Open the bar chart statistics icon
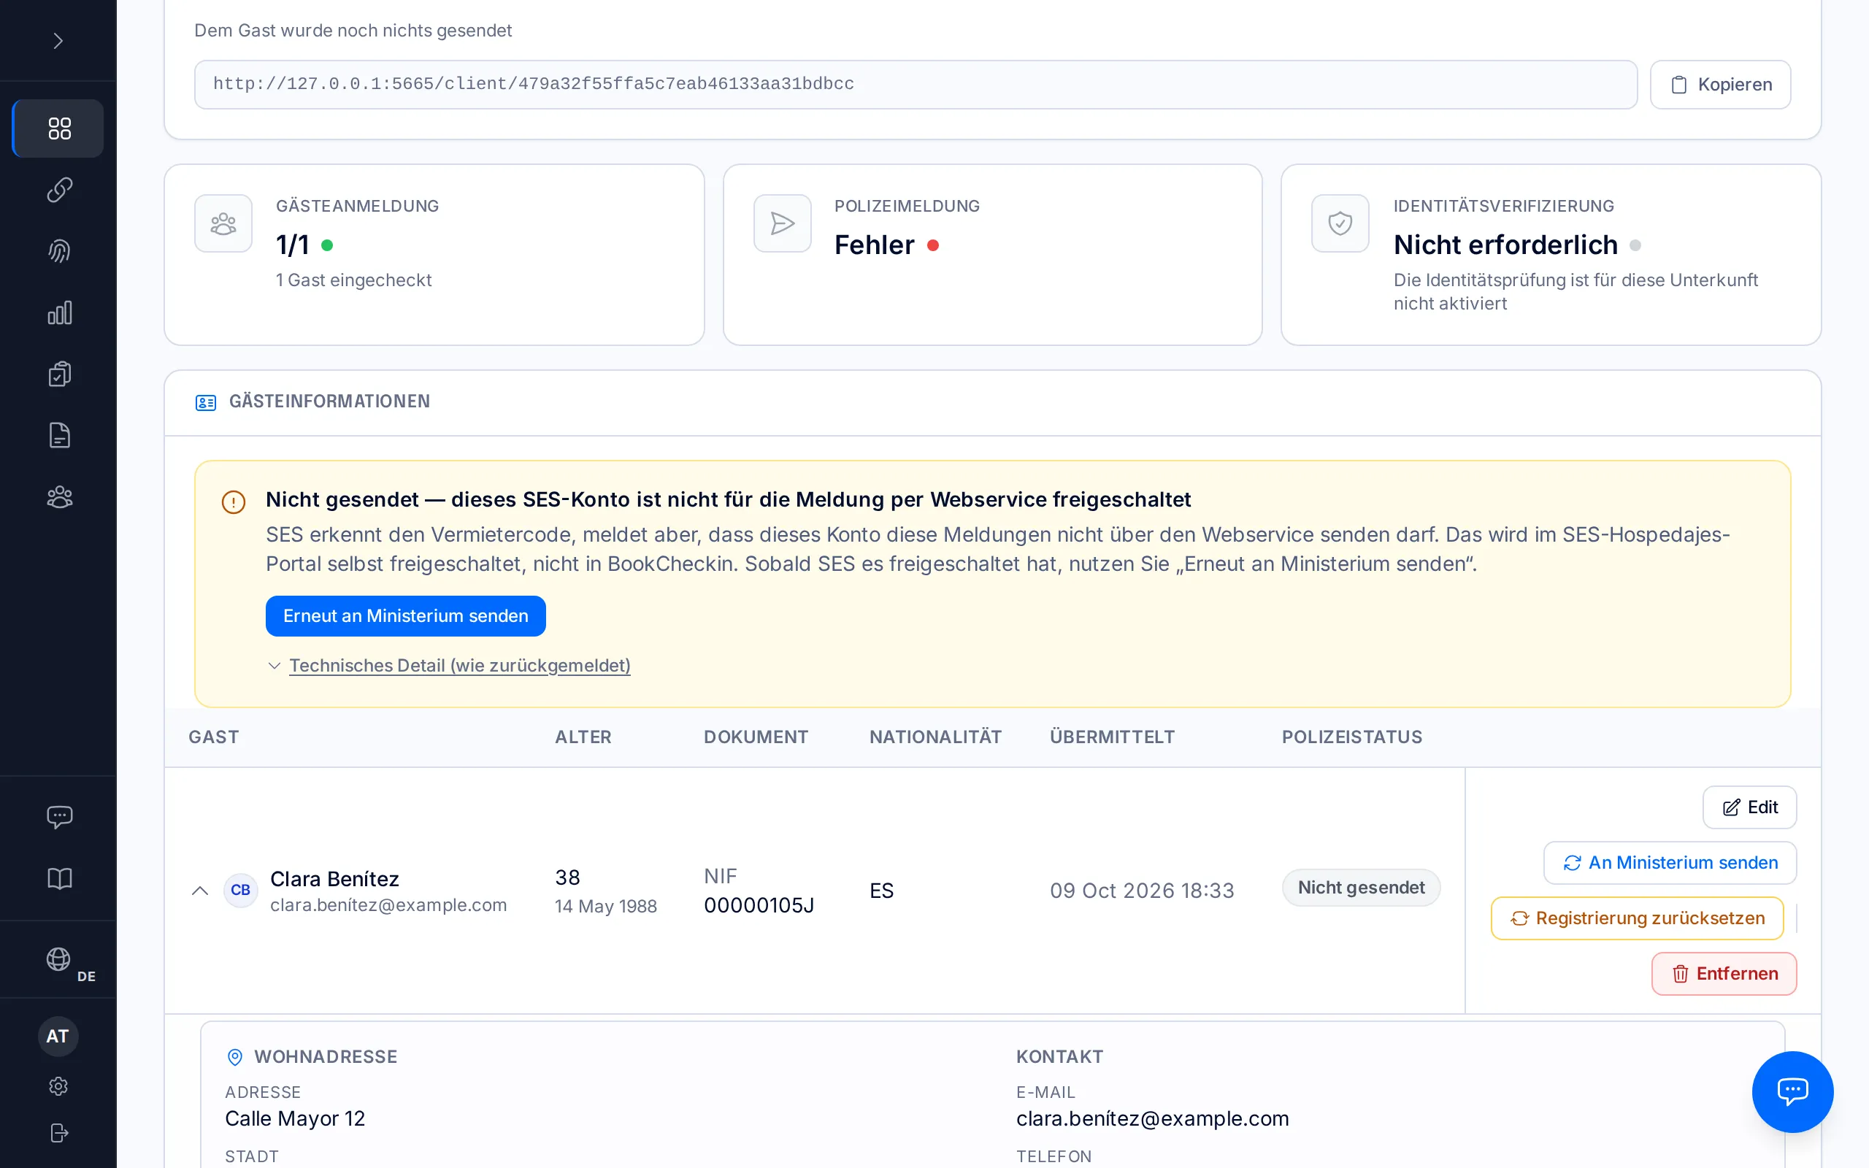The height and width of the screenshot is (1168, 1869). click(x=58, y=313)
